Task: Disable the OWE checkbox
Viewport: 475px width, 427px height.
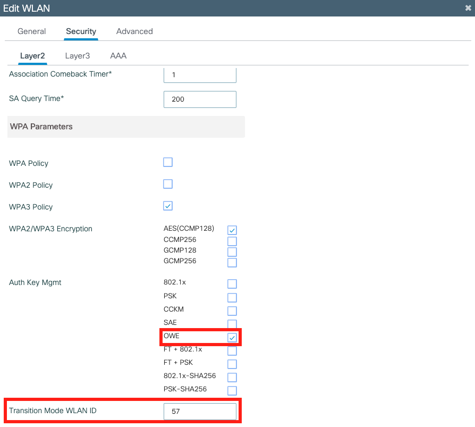Action: (232, 337)
